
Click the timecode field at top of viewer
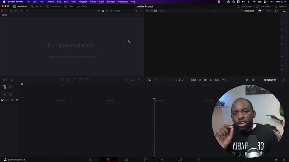click(x=249, y=11)
